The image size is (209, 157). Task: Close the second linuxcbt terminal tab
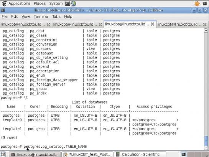(x=100, y=25)
